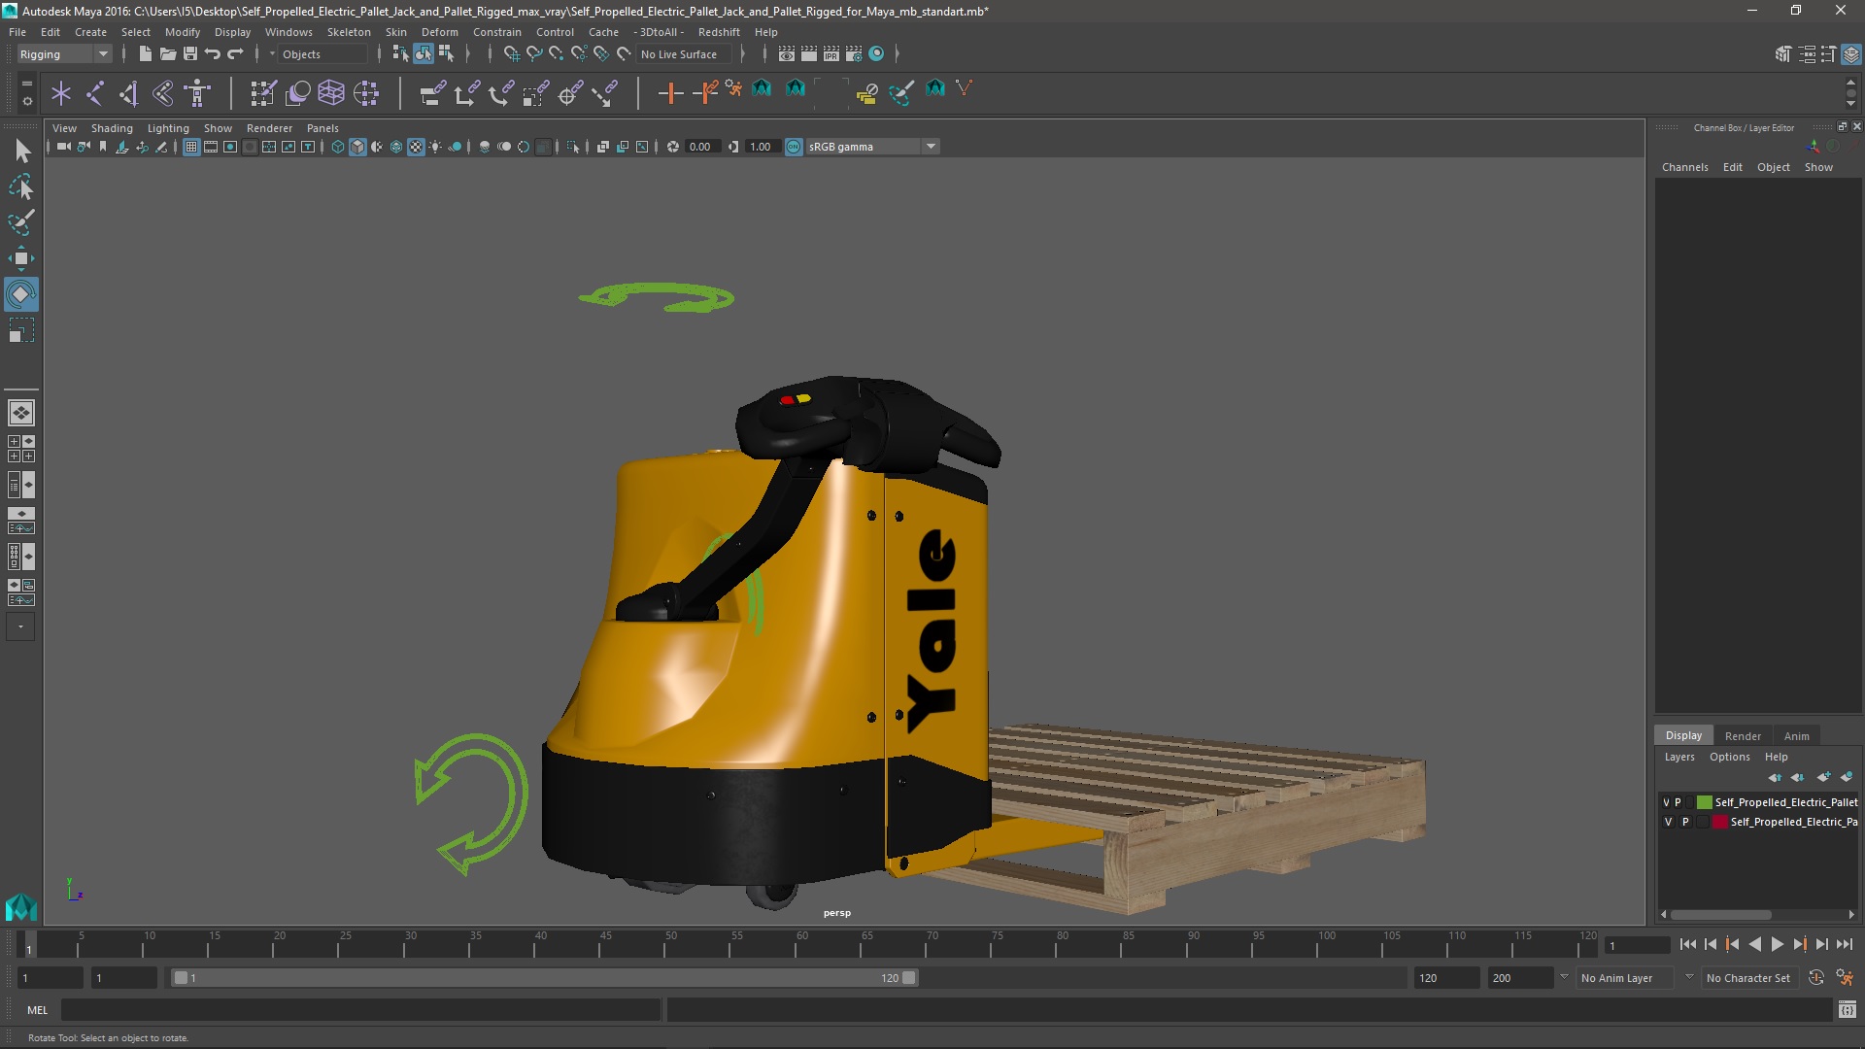The width and height of the screenshot is (1865, 1049).
Task: Select the arrow Select tool in the toolbox
Action: [x=21, y=152]
